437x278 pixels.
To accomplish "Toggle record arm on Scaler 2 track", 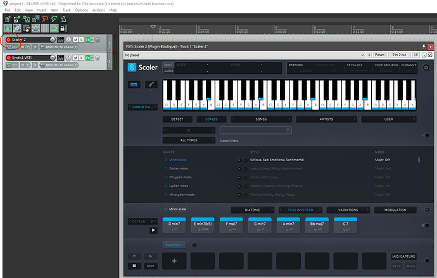I will click(x=8, y=40).
